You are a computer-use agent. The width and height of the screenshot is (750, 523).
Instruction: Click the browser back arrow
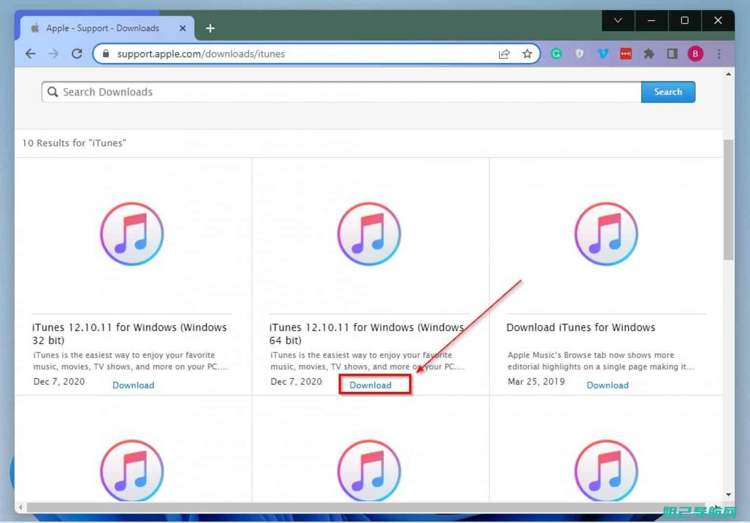[30, 54]
